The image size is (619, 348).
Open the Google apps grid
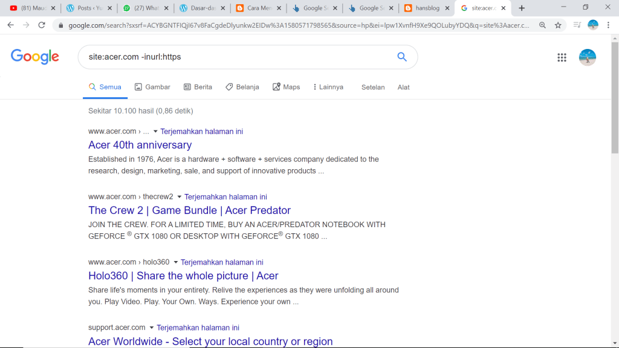562,57
